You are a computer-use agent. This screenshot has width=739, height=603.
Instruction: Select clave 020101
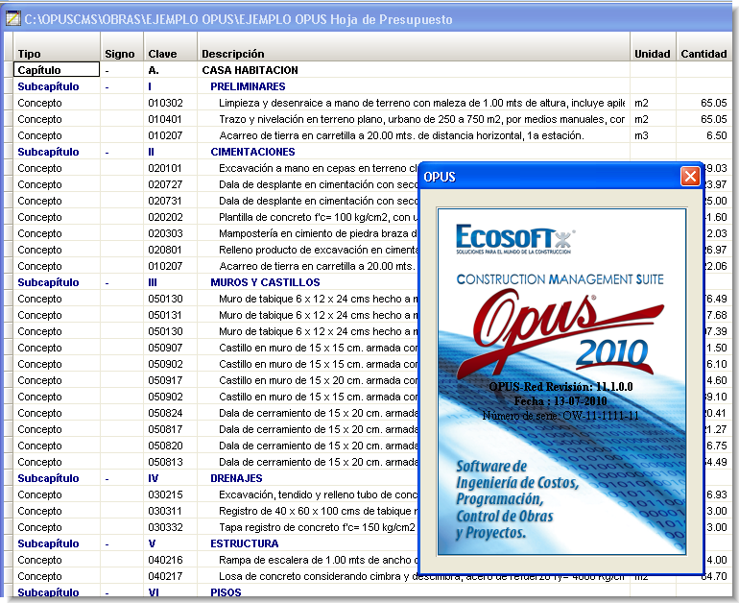[x=164, y=168]
